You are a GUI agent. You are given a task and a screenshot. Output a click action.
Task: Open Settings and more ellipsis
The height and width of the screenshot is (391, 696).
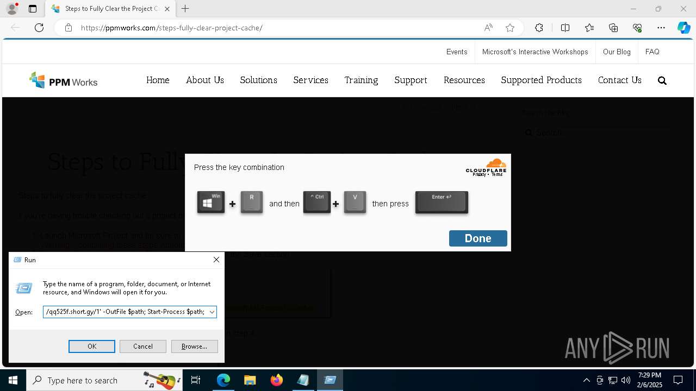[x=661, y=28]
